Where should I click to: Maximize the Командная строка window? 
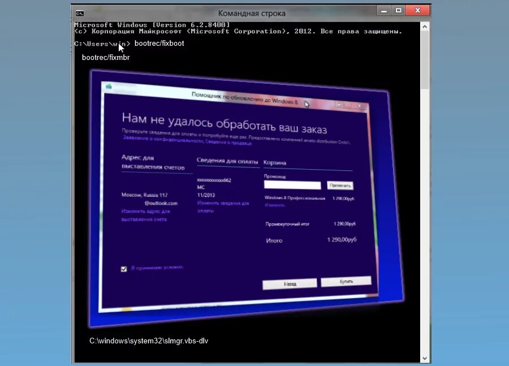point(398,11)
